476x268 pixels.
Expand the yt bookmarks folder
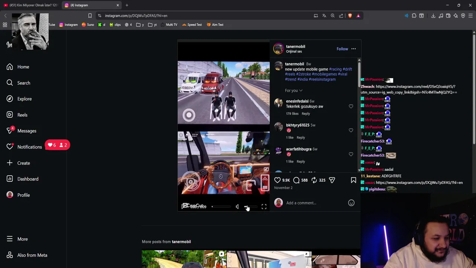(x=152, y=25)
